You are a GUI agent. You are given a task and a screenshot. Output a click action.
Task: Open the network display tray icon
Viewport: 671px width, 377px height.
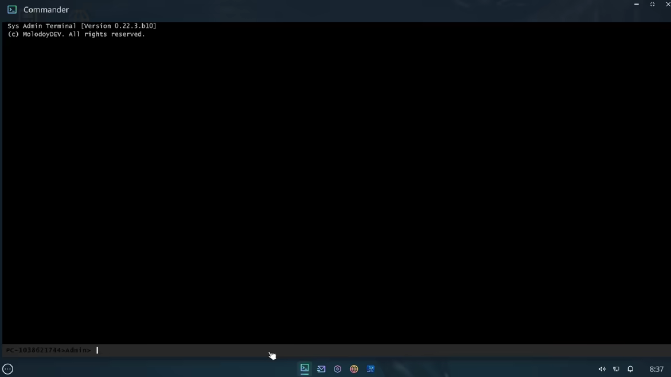(x=616, y=369)
